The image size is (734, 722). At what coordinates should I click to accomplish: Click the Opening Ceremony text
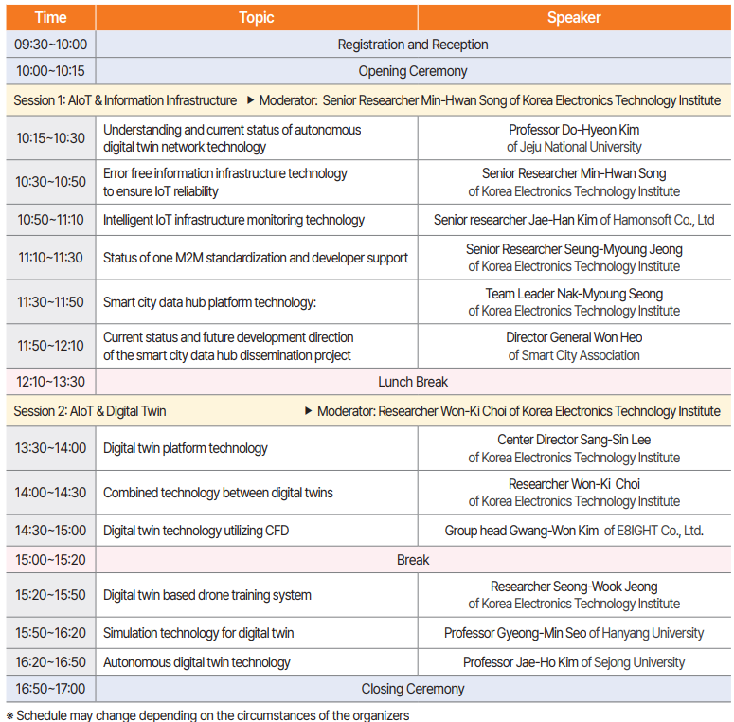tap(413, 71)
